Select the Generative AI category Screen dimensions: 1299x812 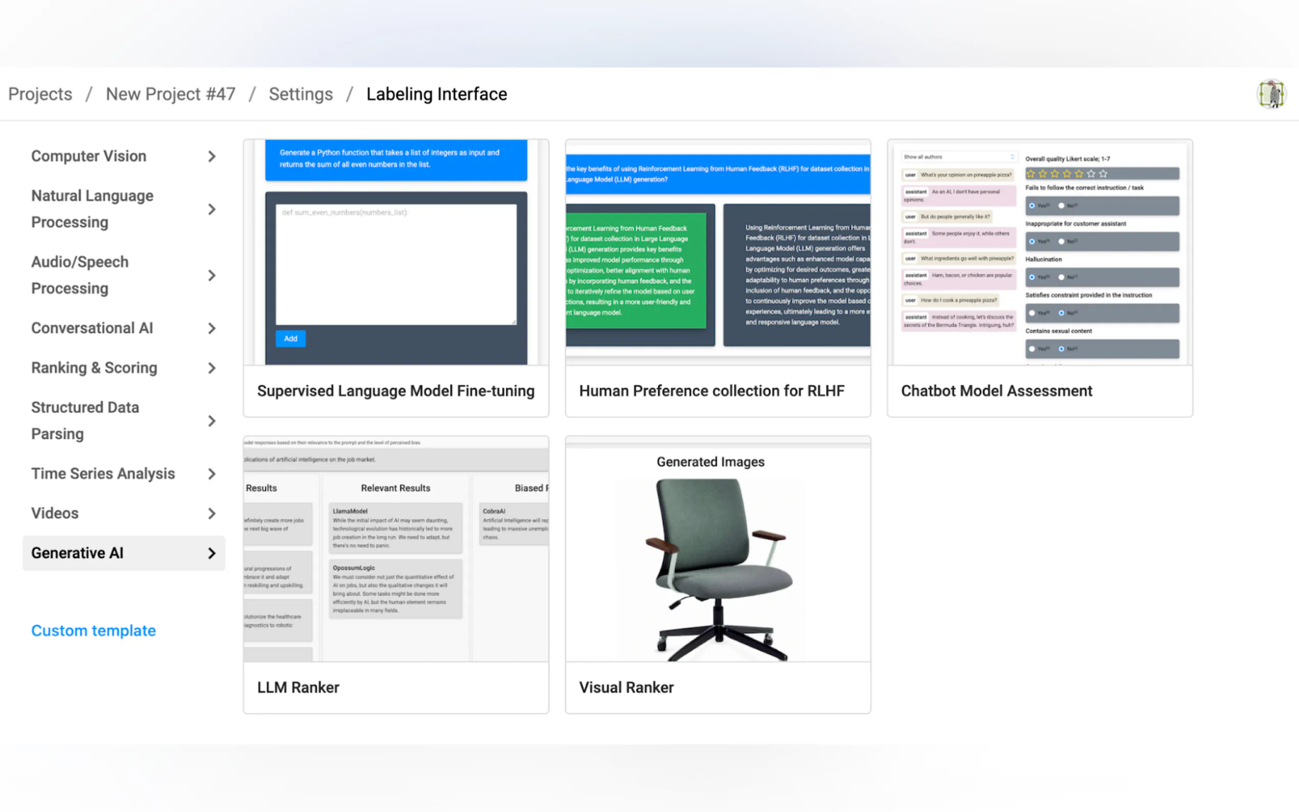(x=78, y=553)
